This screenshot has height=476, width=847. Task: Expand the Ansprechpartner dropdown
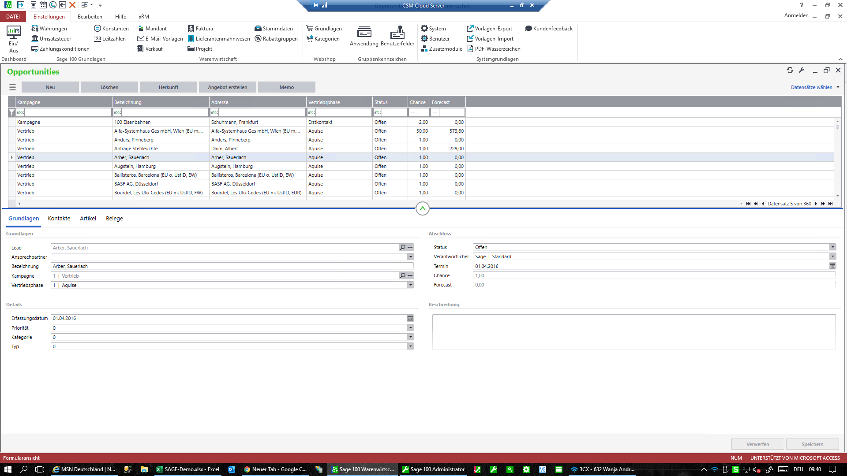tap(410, 257)
